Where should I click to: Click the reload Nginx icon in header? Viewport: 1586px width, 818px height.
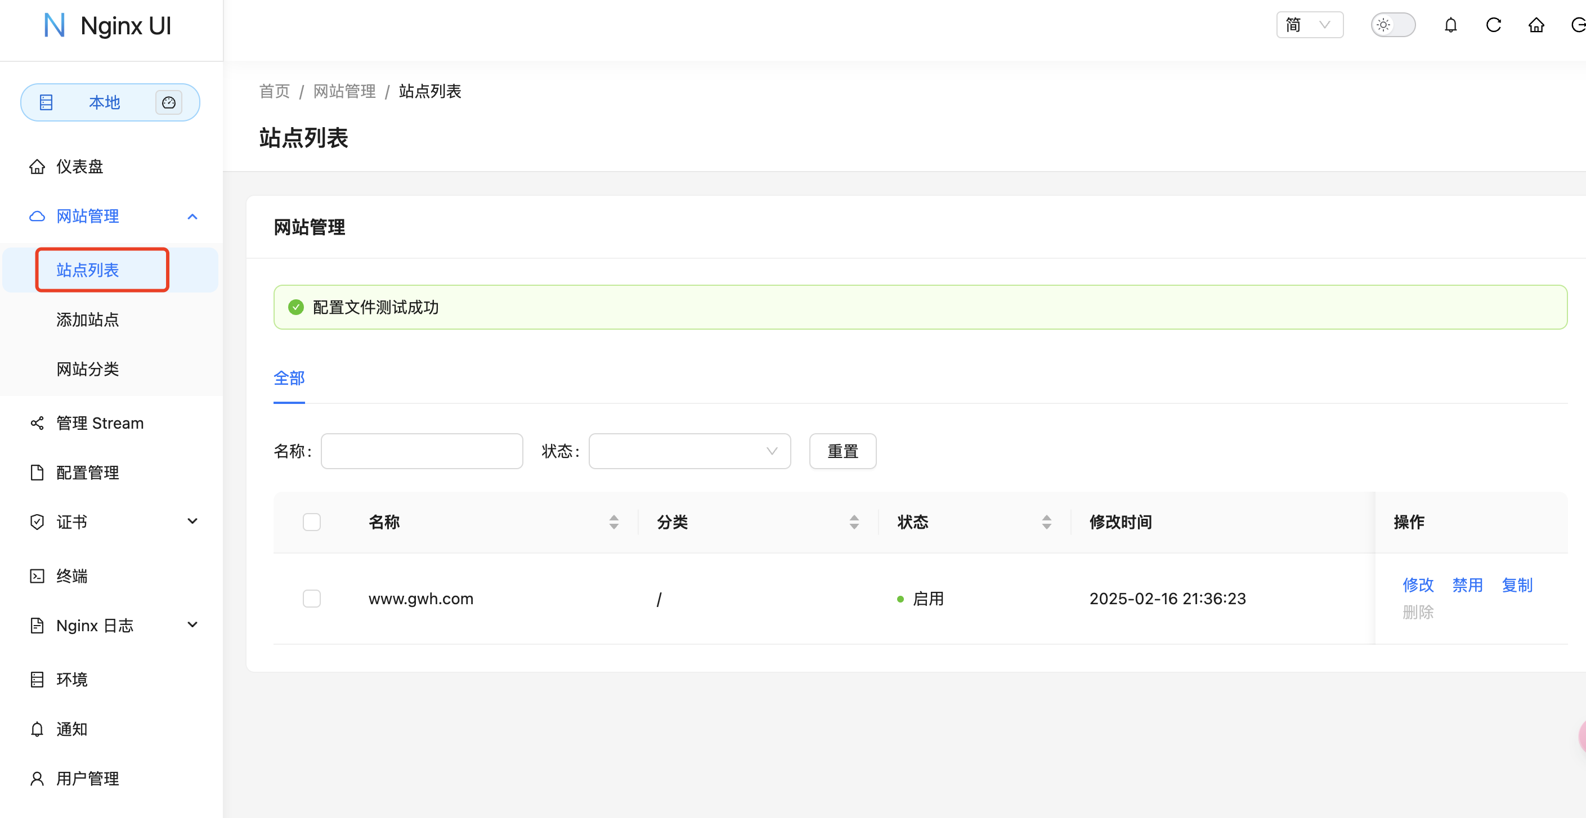1493,25
